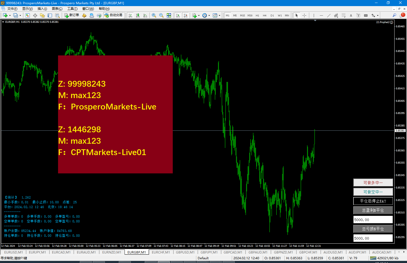The image size is (407, 263).
Task: Select the text A tool
Action: click(x=351, y=15)
